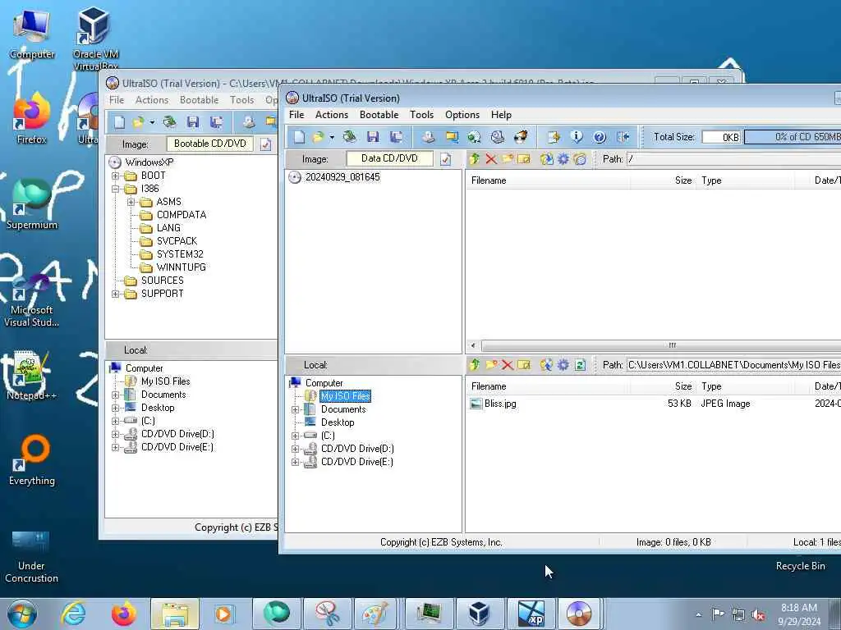The height and width of the screenshot is (630, 841).
Task: Expand SUPPORT folder in back window tree
Action: pyautogui.click(x=115, y=294)
